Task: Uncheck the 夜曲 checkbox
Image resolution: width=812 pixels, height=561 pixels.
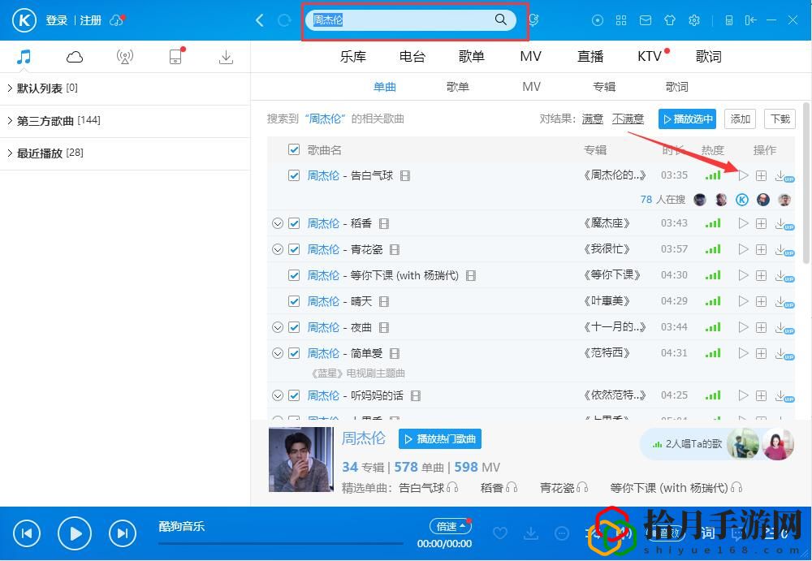Action: [x=294, y=327]
